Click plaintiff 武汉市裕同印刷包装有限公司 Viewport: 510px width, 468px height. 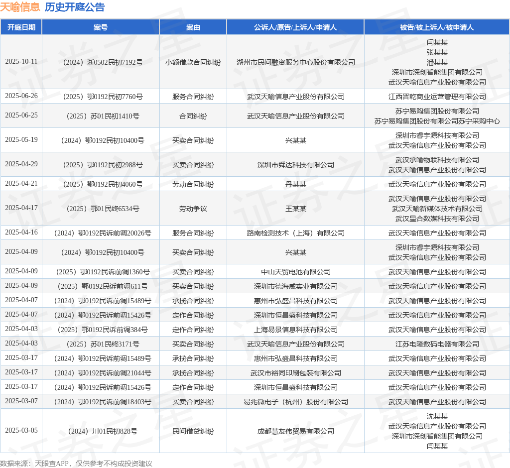point(296,373)
